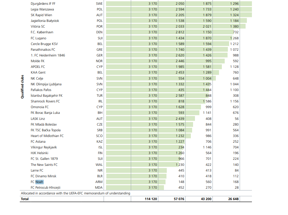This screenshot has width=288, height=215.
Task: Select the İstanbul Başakşehir FK club name
Action: 47,95
